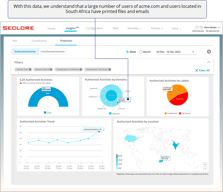Expand the More menu
Screen dimensions: 223x192
pos(177,29)
